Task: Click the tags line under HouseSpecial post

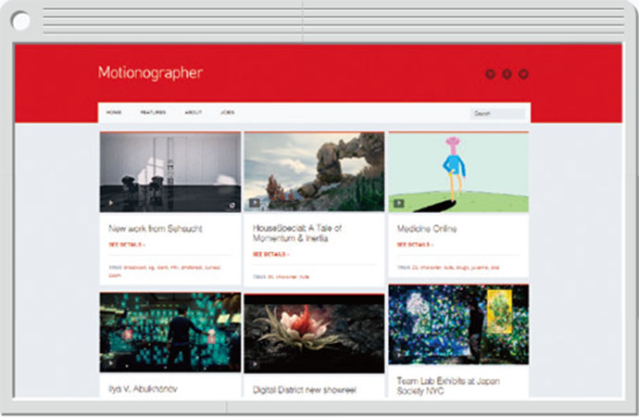Action: pyautogui.click(x=281, y=277)
